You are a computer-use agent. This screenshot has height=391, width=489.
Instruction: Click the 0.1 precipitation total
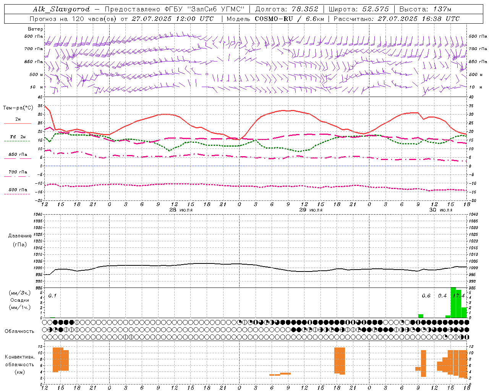click(53, 296)
